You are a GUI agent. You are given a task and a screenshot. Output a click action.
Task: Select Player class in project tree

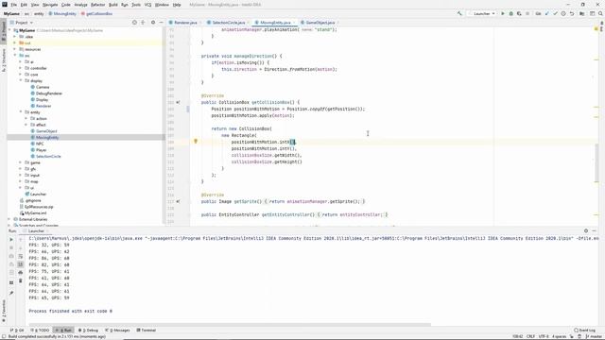pyautogui.click(x=39, y=150)
